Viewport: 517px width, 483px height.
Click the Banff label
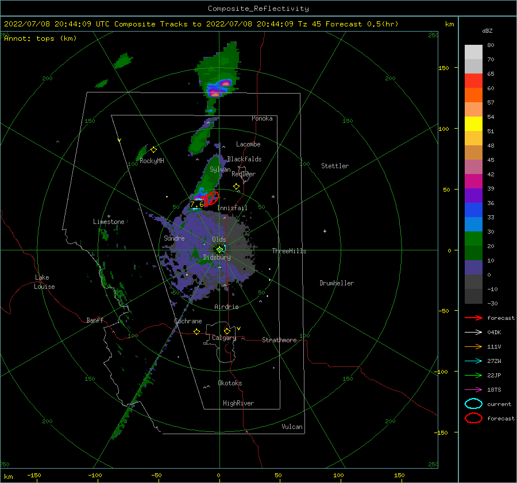click(x=95, y=320)
